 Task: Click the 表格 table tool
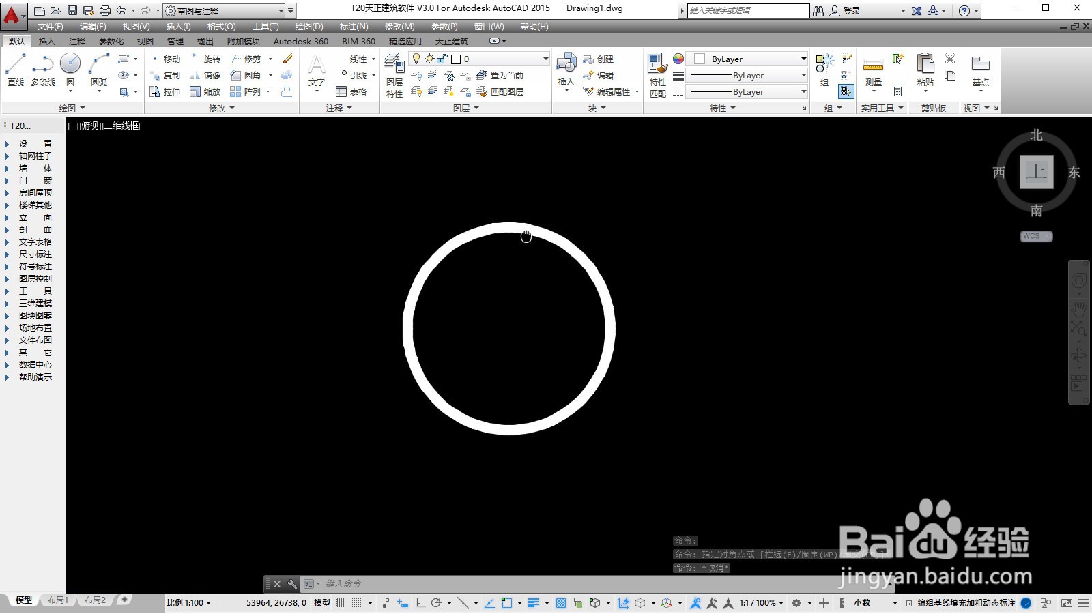tap(351, 91)
